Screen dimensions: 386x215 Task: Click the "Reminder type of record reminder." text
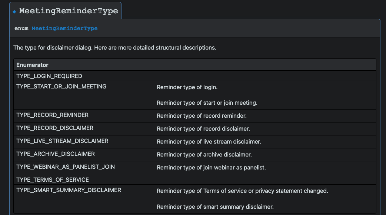tap(202, 116)
